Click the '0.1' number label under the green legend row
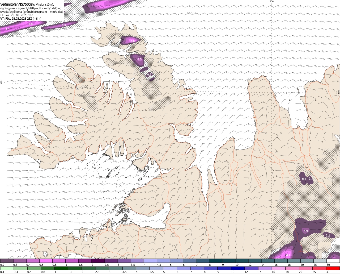The image size is (340, 274). (2, 272)
